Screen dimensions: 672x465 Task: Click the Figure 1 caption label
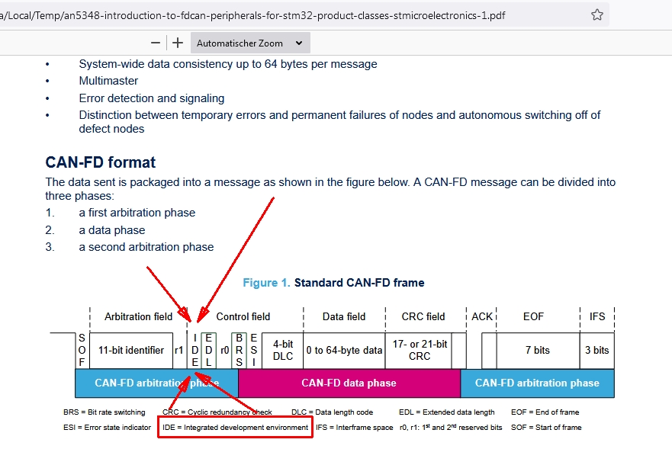[266, 283]
